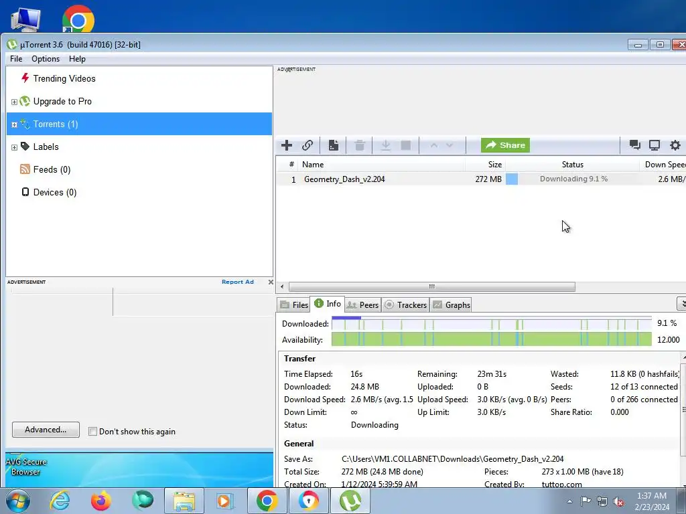Click the Upgrade to Pro uTorrent logo icon

pos(25,101)
